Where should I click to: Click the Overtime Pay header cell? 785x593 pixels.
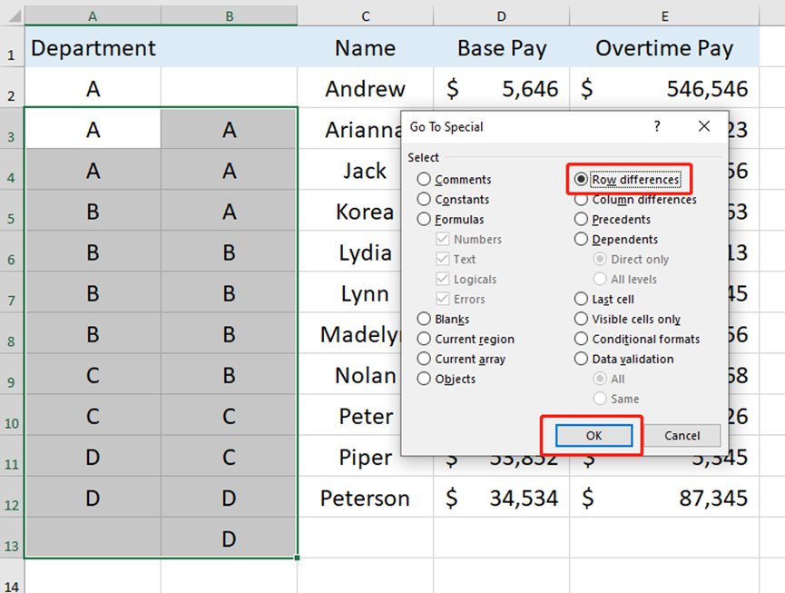coord(664,47)
